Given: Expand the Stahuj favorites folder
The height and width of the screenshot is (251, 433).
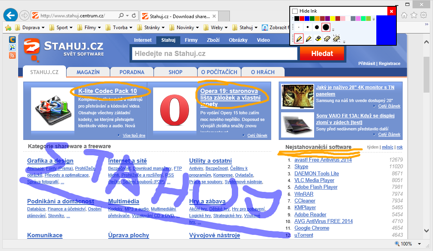Looking at the screenshot, I should (245, 28).
